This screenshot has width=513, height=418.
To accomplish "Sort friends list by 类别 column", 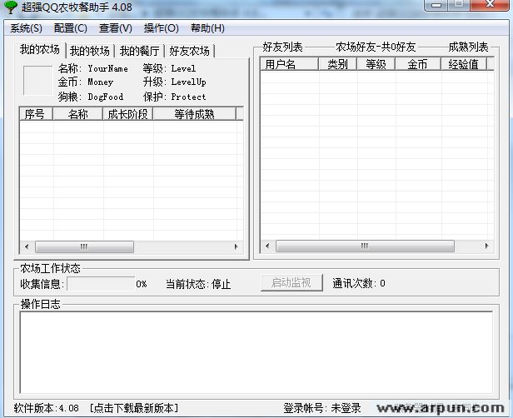I will tap(337, 64).
